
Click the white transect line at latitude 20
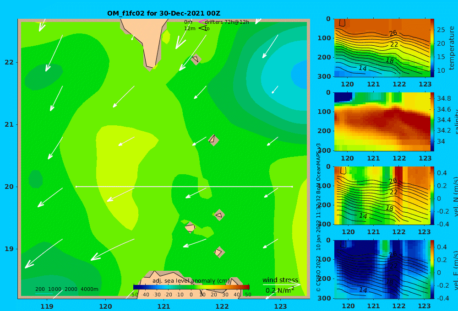point(184,187)
